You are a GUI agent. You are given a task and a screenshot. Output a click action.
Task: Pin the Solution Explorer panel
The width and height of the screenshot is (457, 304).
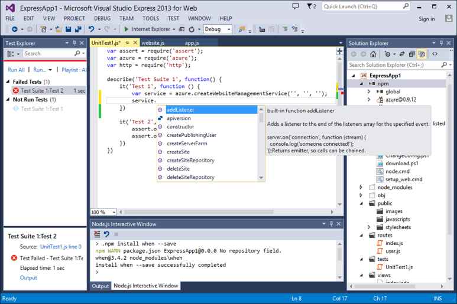[x=441, y=43]
